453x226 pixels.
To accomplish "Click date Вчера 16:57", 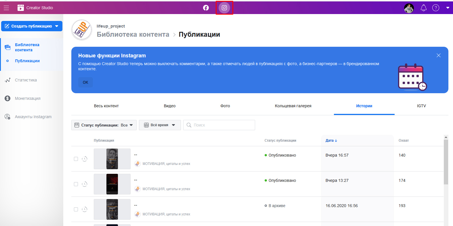I will click(x=337, y=155).
